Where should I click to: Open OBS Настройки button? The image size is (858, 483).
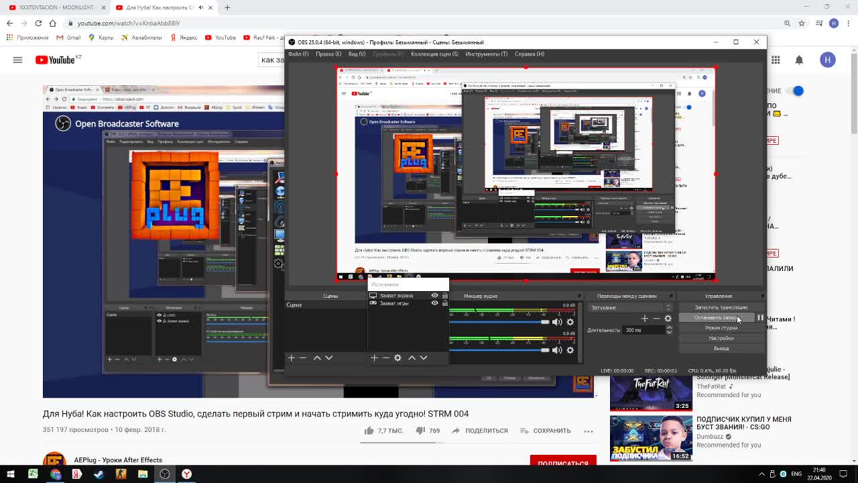pyautogui.click(x=721, y=338)
